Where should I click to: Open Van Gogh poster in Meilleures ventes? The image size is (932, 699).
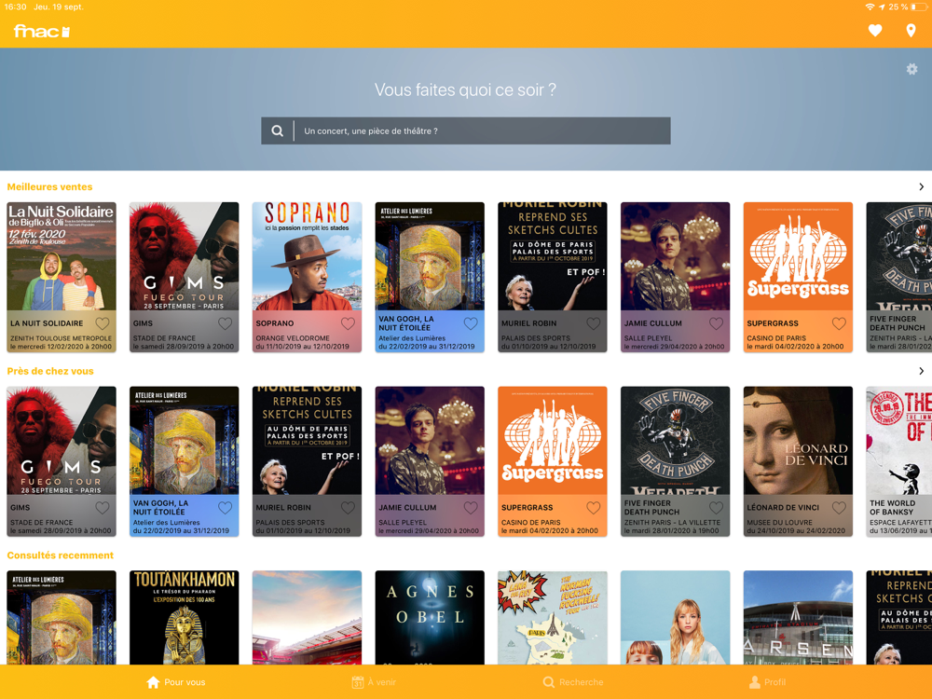coord(430,256)
